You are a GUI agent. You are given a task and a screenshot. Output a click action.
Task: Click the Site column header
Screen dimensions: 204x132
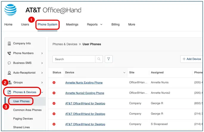(x=132, y=72)
